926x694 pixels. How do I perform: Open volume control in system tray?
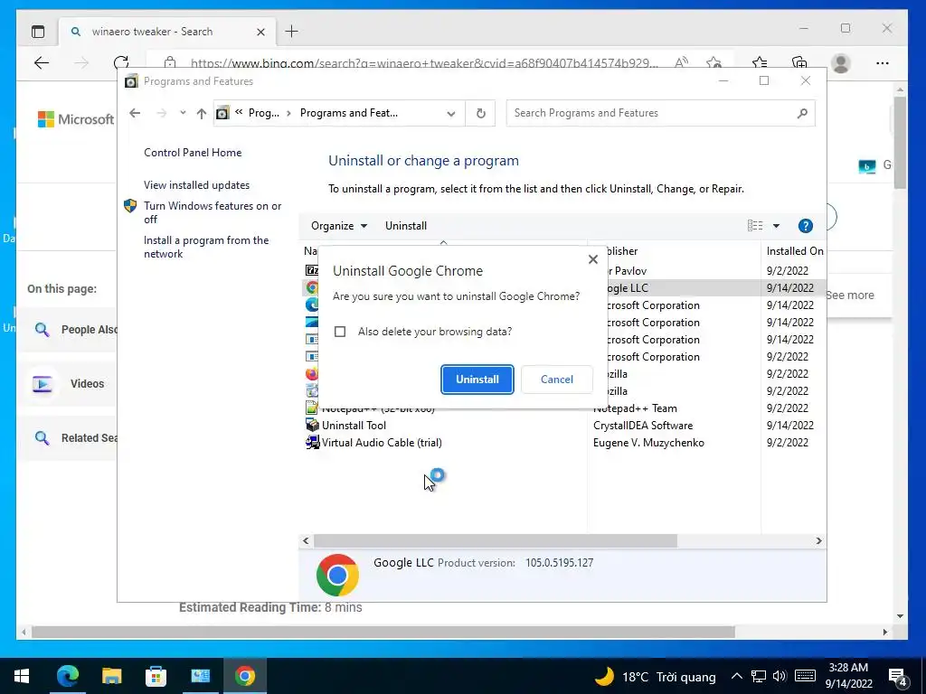tap(780, 676)
